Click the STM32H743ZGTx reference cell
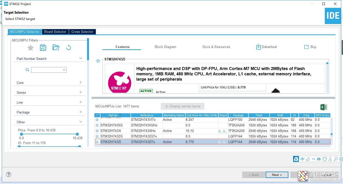 click(x=147, y=136)
